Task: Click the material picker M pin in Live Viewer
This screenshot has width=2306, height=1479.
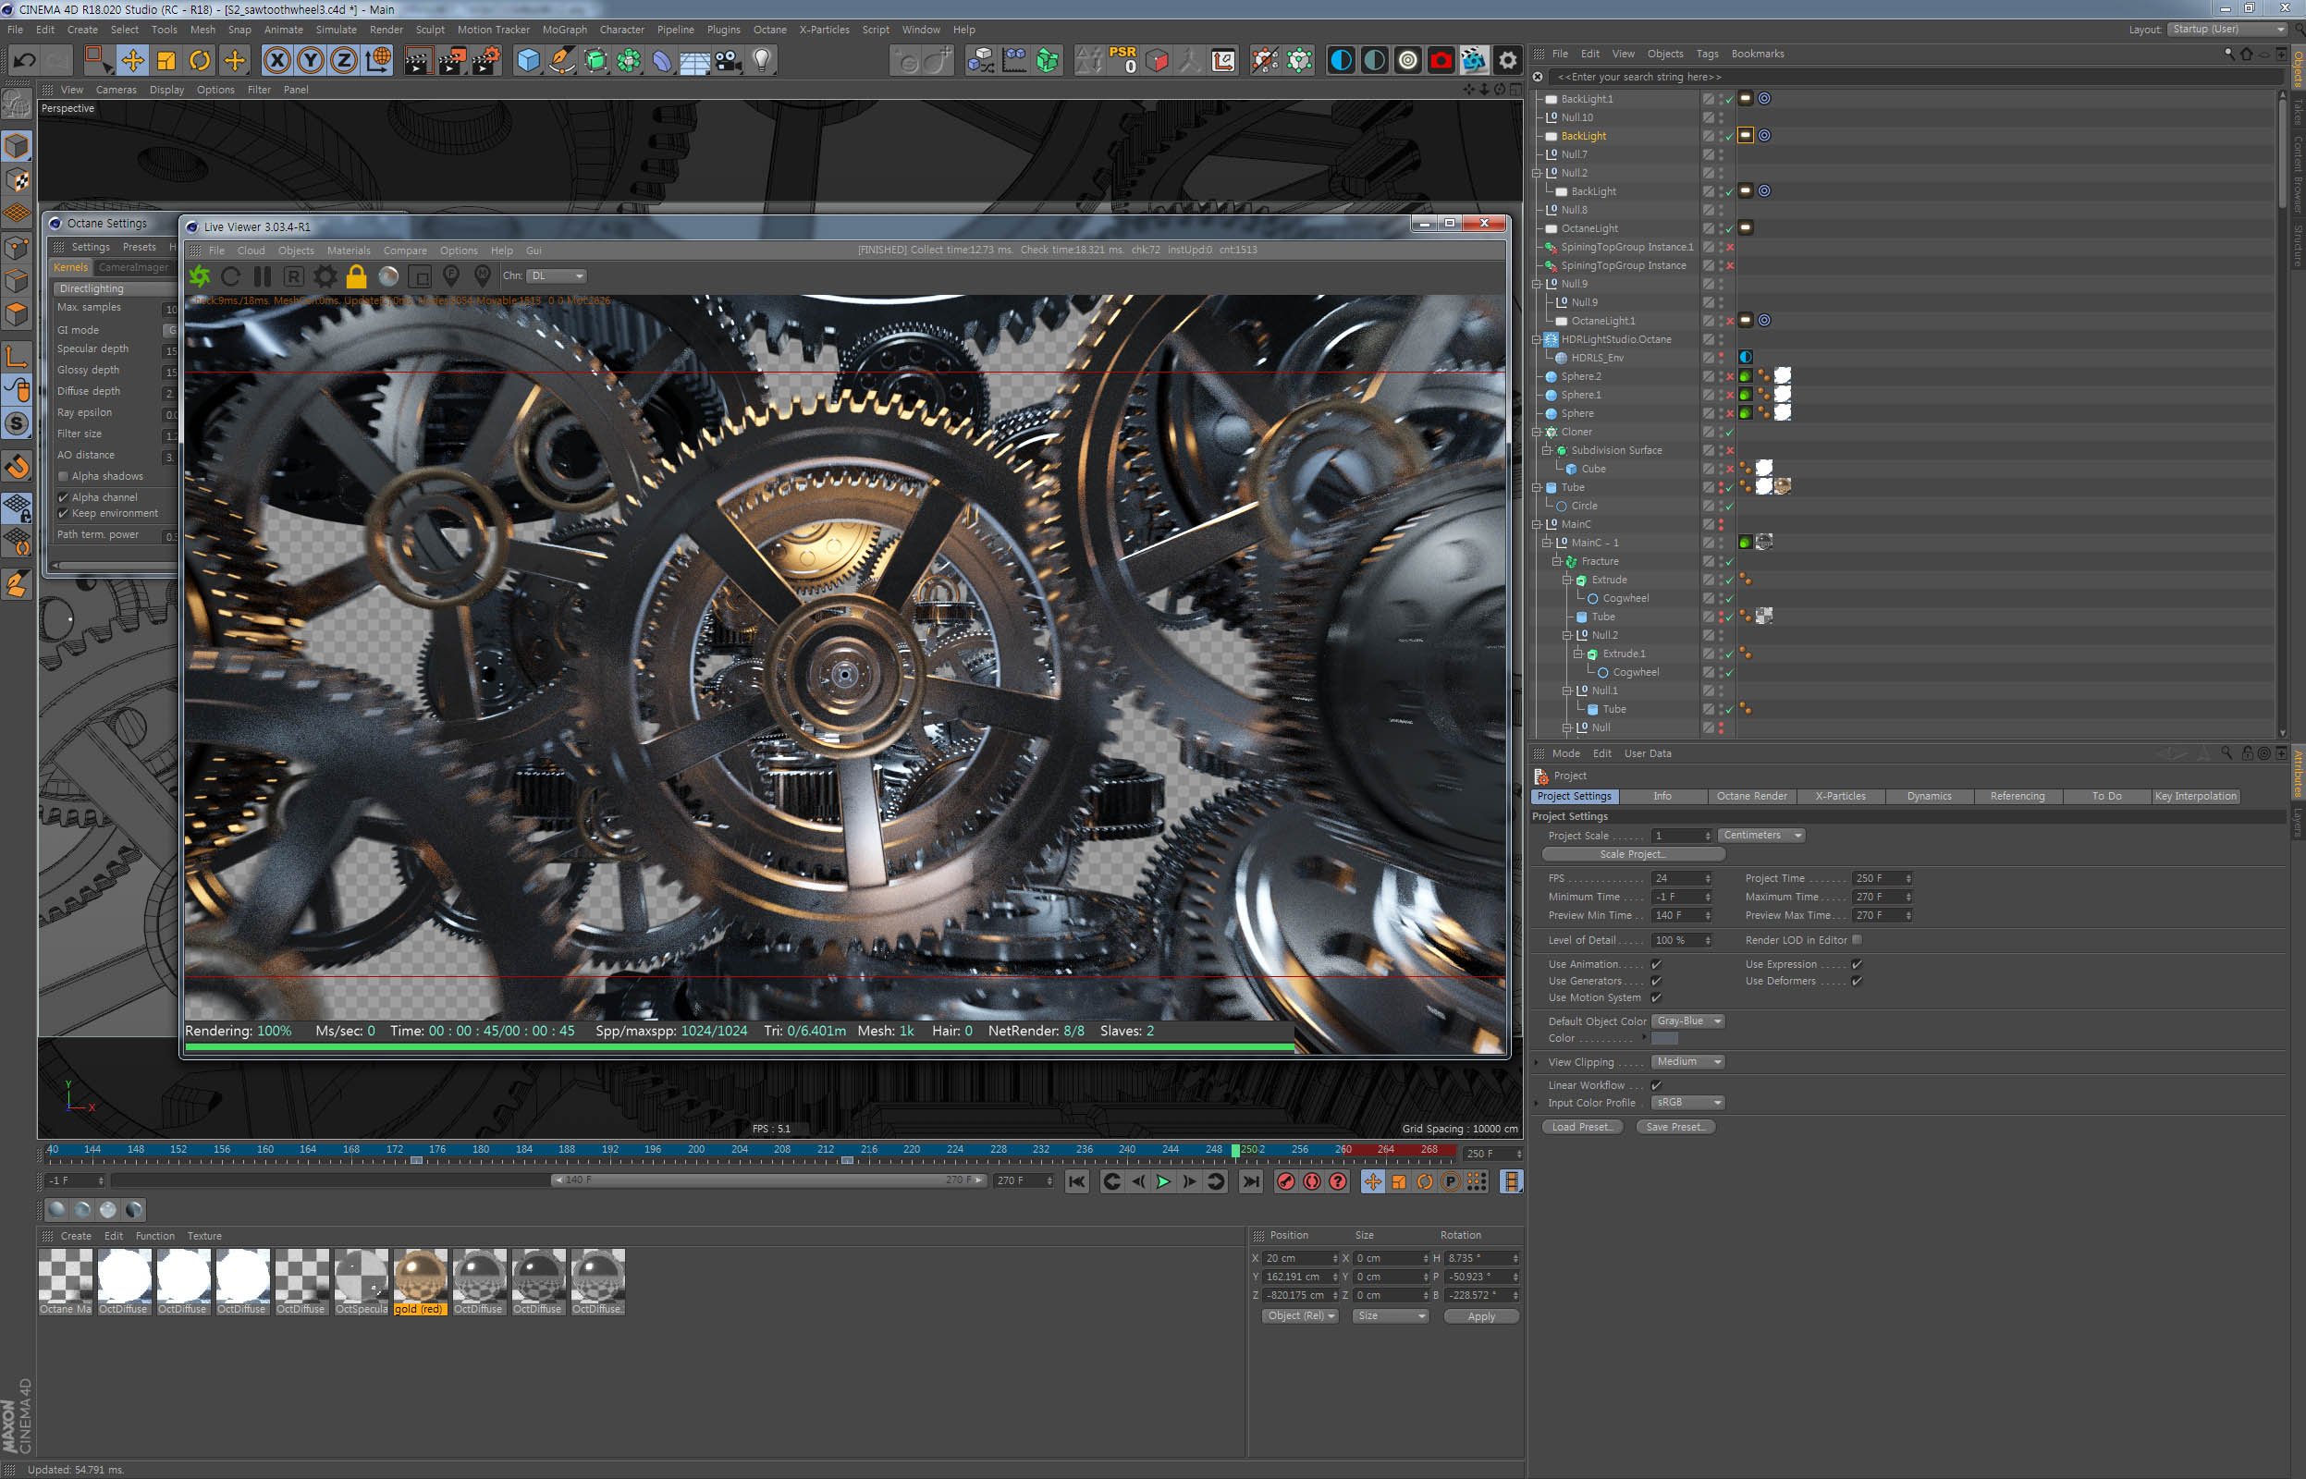Action: (483, 276)
